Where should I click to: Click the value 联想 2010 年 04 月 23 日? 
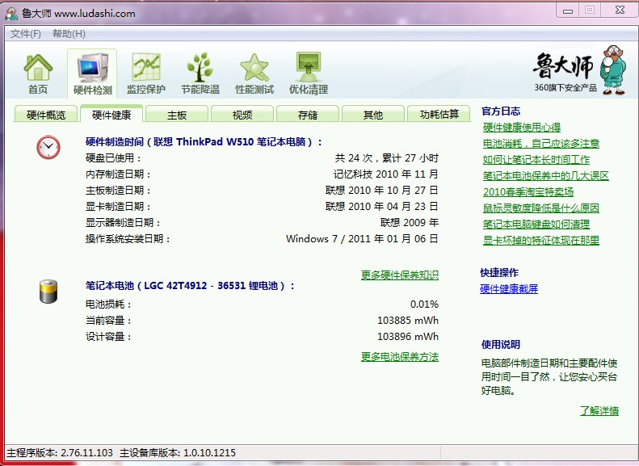coord(382,207)
